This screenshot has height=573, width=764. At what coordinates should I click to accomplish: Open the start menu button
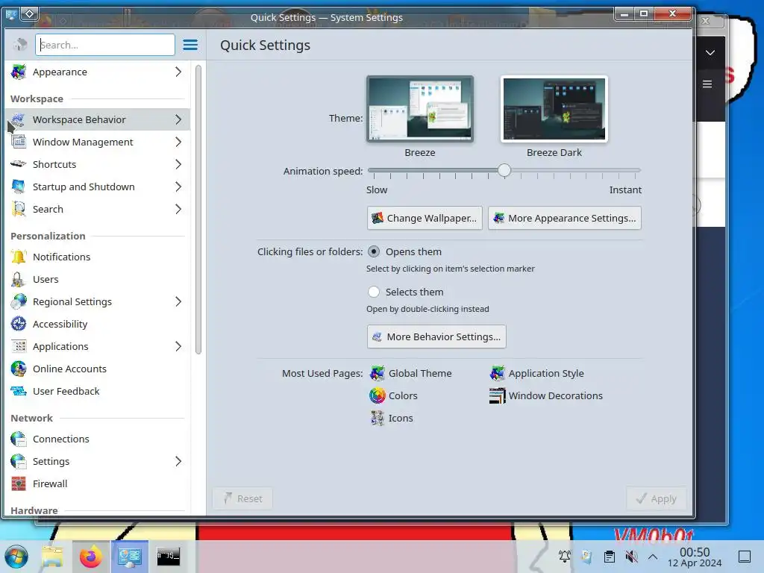coord(16,557)
